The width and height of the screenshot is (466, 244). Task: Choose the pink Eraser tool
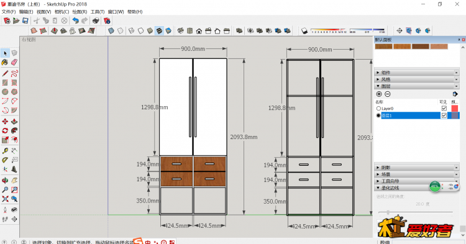[14, 62]
